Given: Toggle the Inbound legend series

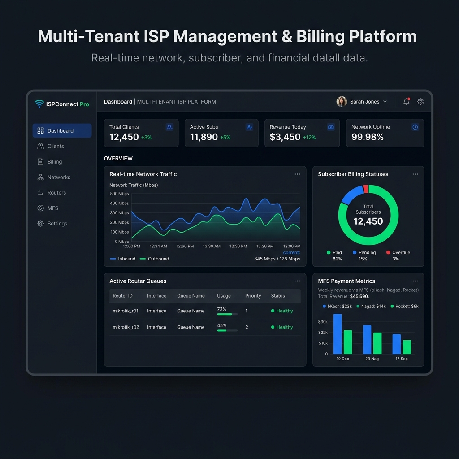Looking at the screenshot, I should [123, 259].
